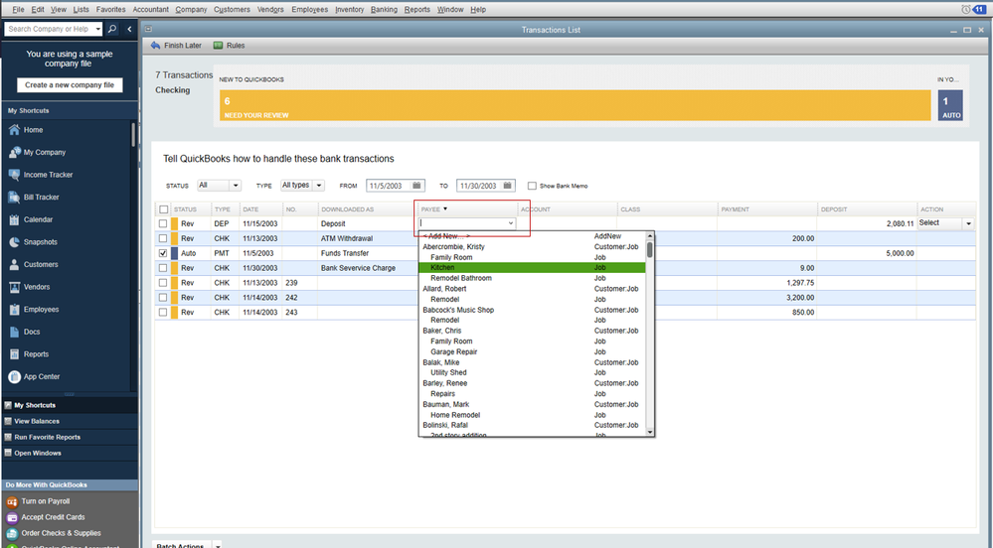Click the 6 Need Your Review bar
This screenshot has width=993, height=548.
[576, 105]
